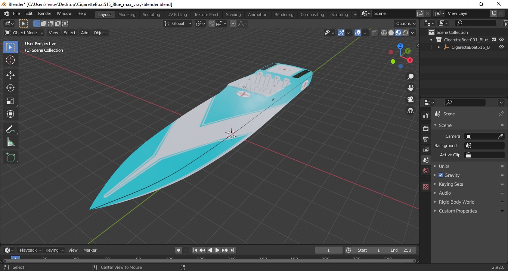Viewport: 508px width, 271px height.
Task: Click the outliner filter funnel icon
Action: click(x=505, y=23)
